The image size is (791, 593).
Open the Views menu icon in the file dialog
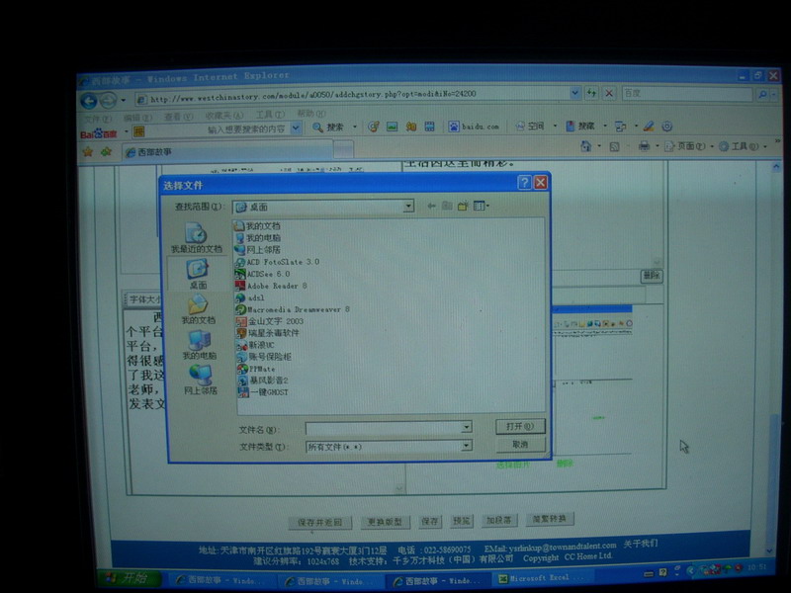tap(481, 206)
